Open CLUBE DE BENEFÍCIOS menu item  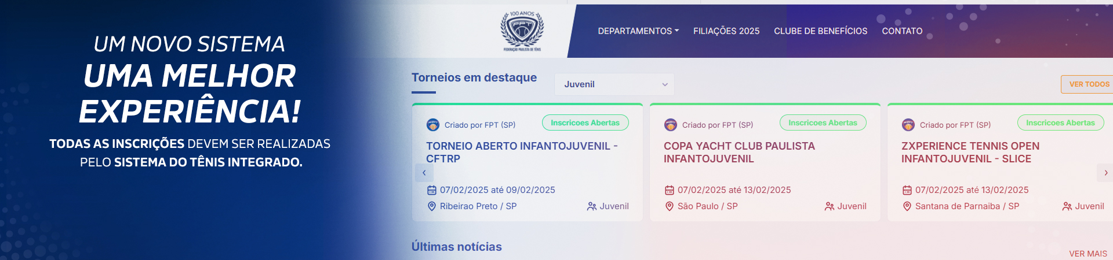(x=820, y=31)
